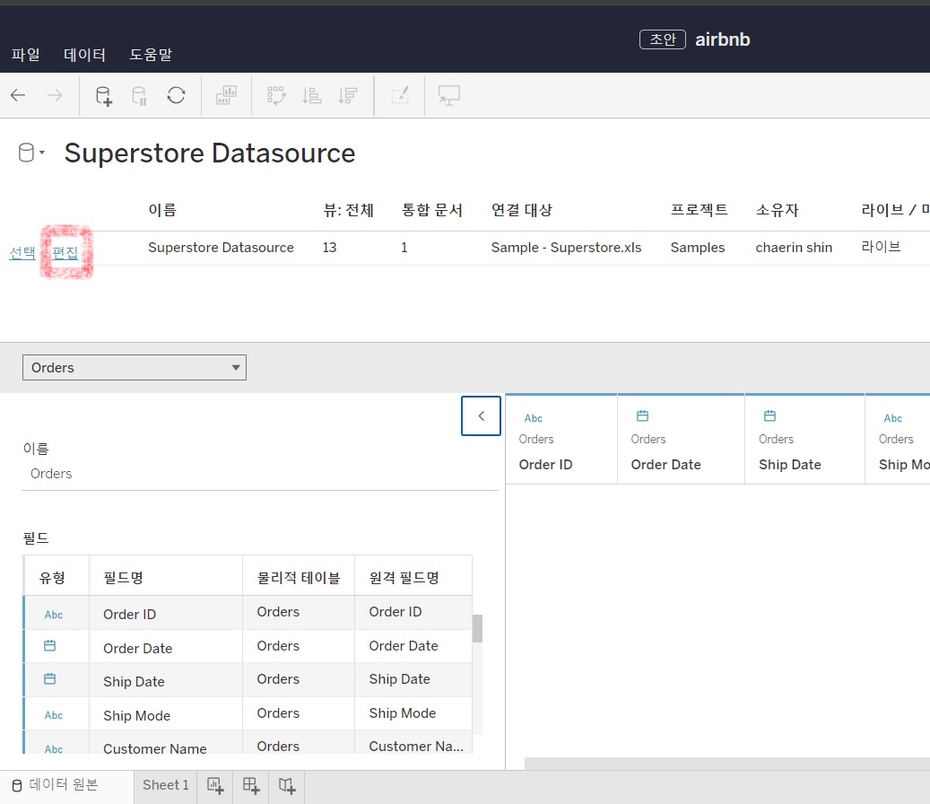Add a new dashboard from the bottom bar
The image size is (930, 804).
[251, 786]
